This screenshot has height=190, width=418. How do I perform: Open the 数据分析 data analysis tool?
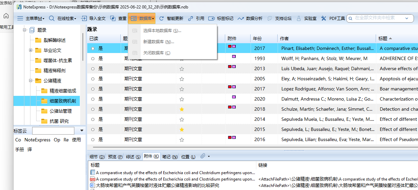(250, 19)
